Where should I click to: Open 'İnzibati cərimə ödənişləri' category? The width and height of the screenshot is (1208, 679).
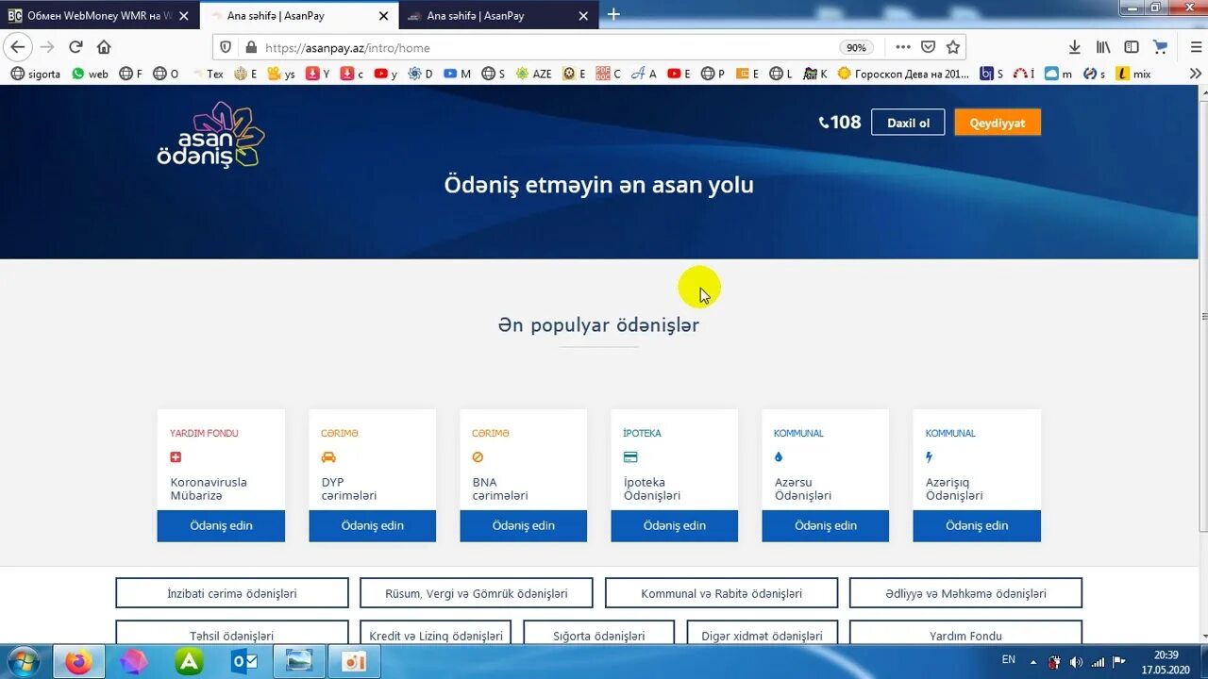(232, 593)
